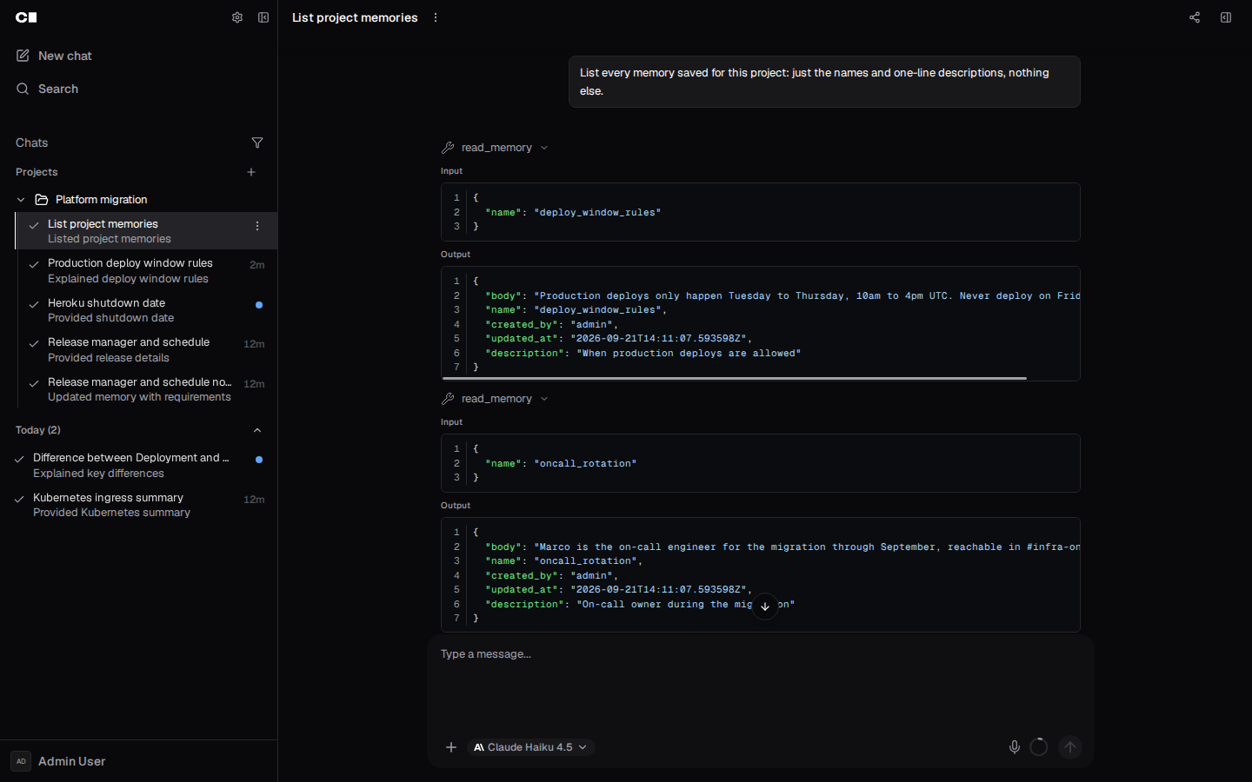Click the List project memories title
Viewport: 1252px width, 782px height.
(x=355, y=17)
